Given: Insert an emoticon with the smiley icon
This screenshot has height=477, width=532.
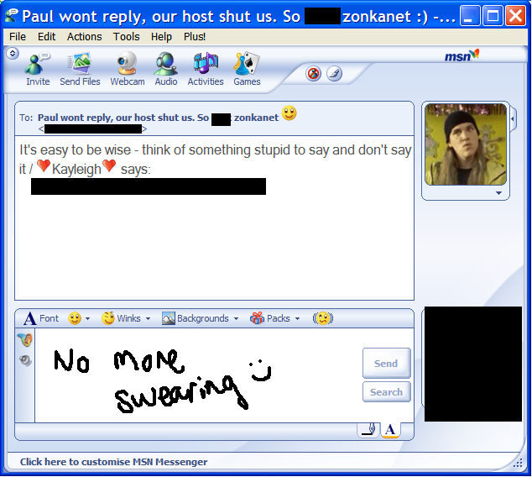Looking at the screenshot, I should point(75,318).
